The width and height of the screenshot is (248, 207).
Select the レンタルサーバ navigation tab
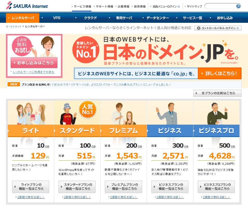pyautogui.click(x=23, y=18)
